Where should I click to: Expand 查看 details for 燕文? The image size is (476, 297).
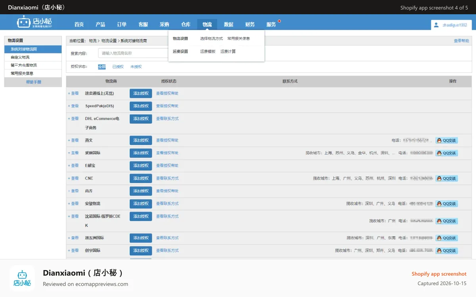tap(73, 141)
